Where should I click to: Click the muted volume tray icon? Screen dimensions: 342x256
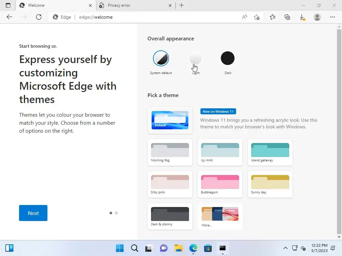(303, 248)
